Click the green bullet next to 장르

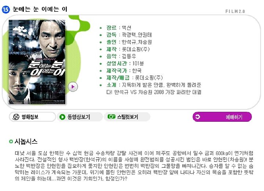coord(101,28)
